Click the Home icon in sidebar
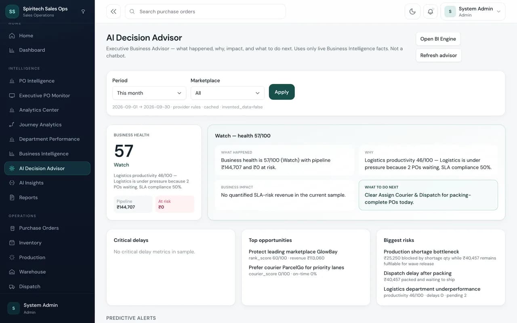 pos(12,36)
